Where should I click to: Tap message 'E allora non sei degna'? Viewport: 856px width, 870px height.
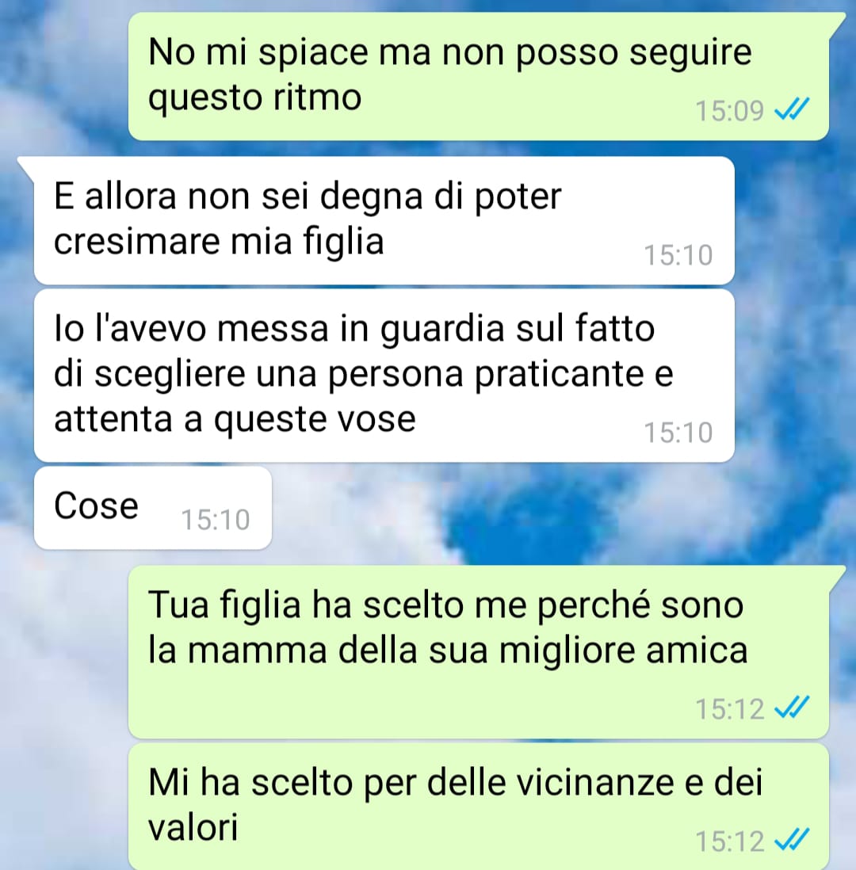point(384,220)
